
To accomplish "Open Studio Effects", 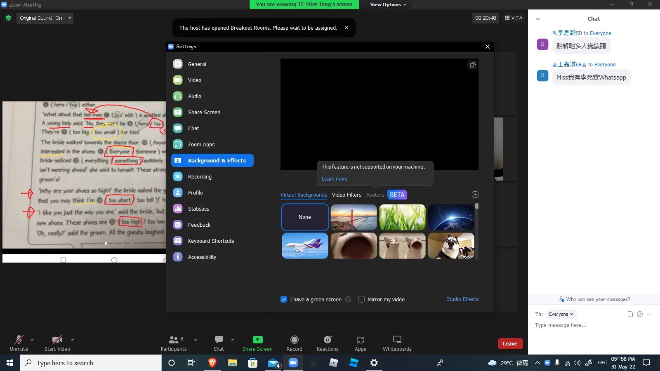I will click(x=462, y=299).
